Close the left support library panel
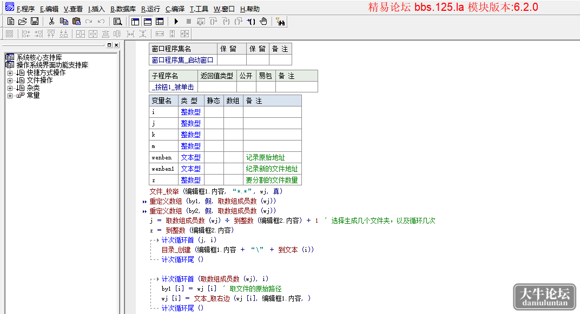Image resolution: width=580 pixels, height=314 pixels. pyautogui.click(x=116, y=45)
